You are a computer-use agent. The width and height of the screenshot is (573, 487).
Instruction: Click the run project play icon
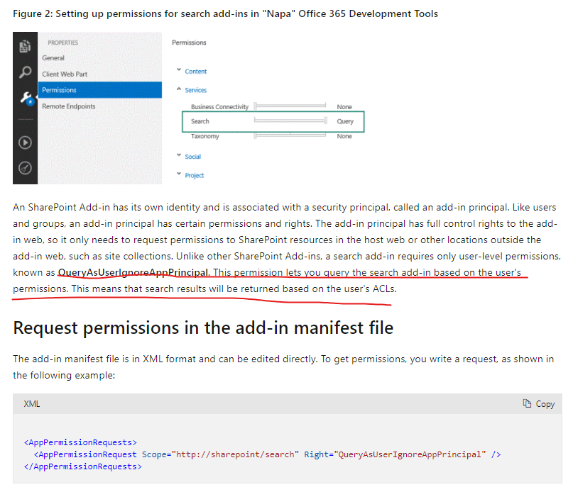tap(25, 142)
